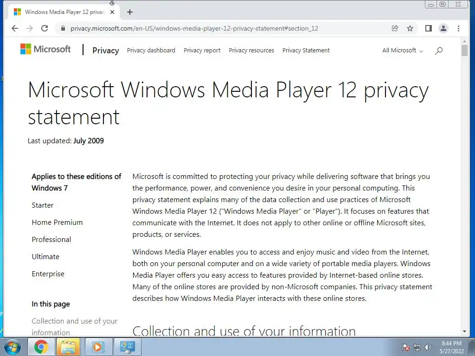Click the forward navigation arrow
475x356 pixels.
point(29,28)
